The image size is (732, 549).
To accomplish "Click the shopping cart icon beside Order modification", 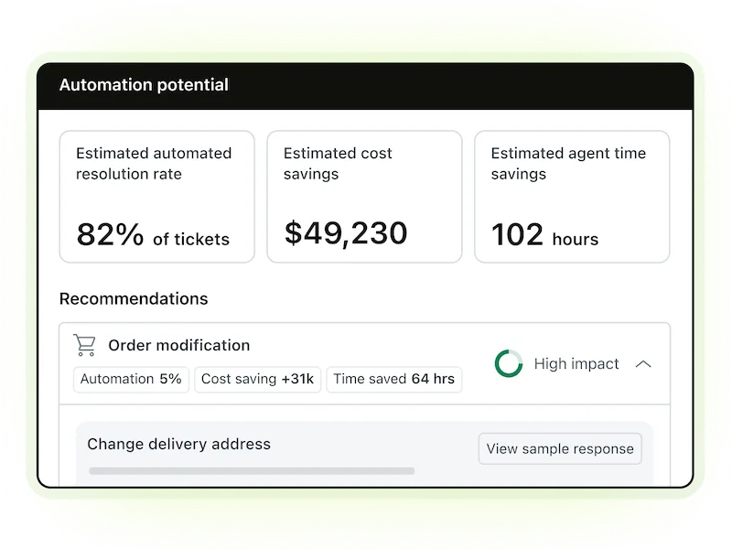I will (x=84, y=345).
